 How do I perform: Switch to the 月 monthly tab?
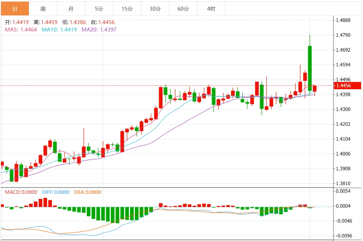click(71, 9)
